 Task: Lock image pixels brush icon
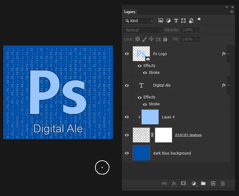click(144, 39)
